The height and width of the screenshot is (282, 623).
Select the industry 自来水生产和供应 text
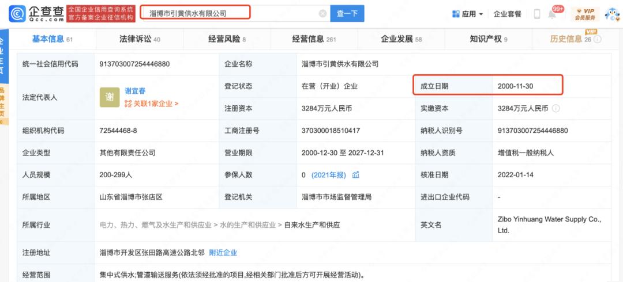312,225
